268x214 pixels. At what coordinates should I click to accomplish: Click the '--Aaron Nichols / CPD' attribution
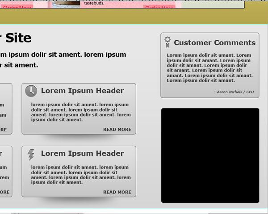[x=234, y=92]
